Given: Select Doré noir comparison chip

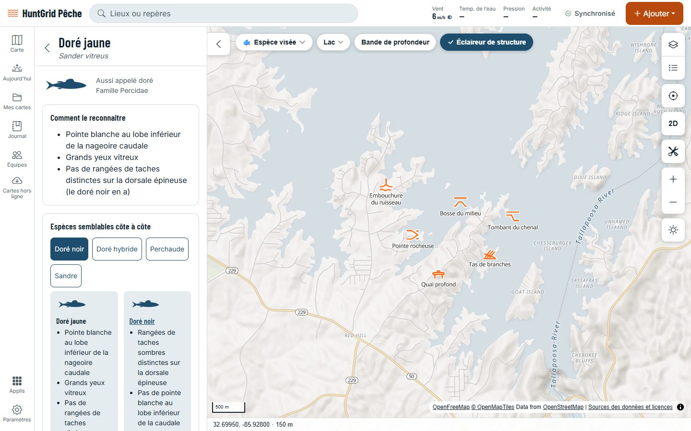Looking at the screenshot, I should coord(69,249).
